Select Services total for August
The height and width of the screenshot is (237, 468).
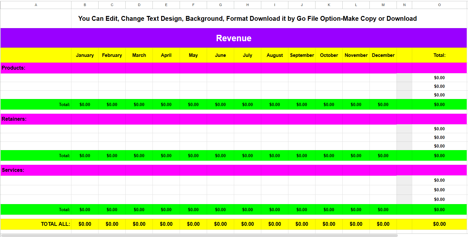click(275, 210)
